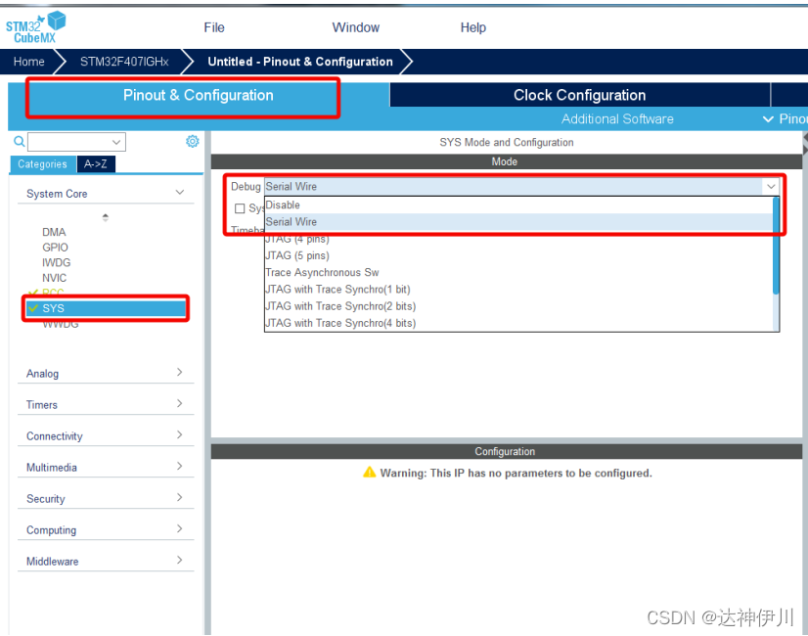Viewport: 808px width, 636px height.
Task: Expand the Computing category
Action: 179,528
